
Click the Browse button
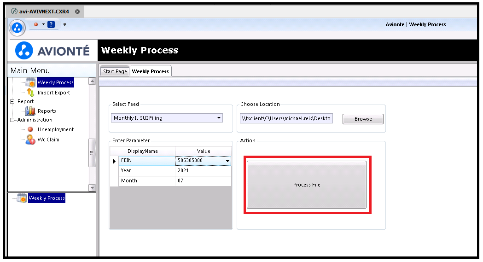[x=363, y=119]
